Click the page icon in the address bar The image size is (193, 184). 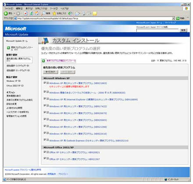(15, 18)
